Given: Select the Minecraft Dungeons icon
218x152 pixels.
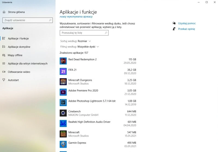Looking at the screenshot, I should pos(63,82).
